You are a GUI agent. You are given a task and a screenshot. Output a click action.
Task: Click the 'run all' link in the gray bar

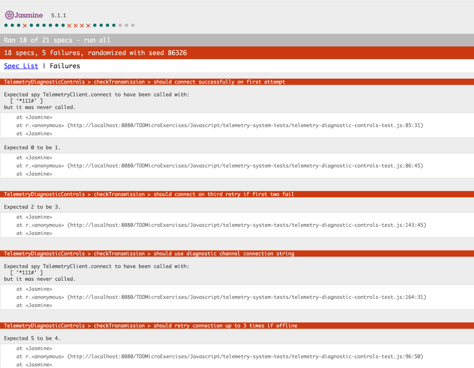pyautogui.click(x=97, y=40)
